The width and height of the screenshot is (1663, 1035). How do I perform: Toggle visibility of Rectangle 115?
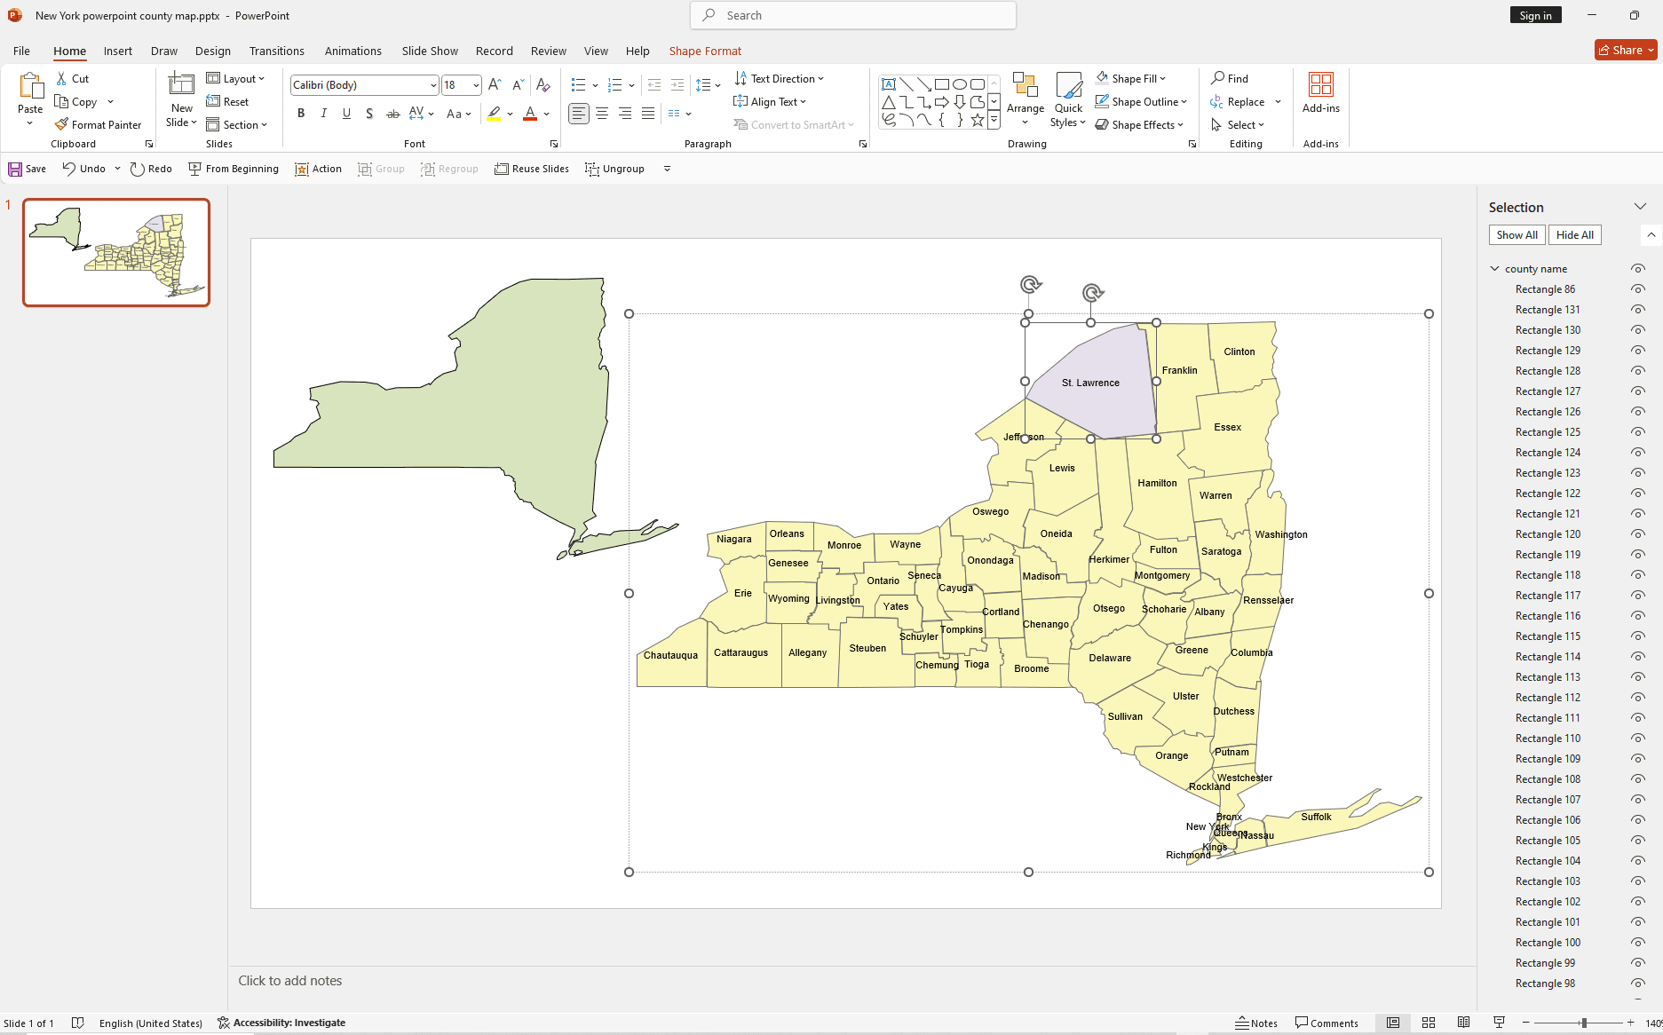[x=1638, y=636]
